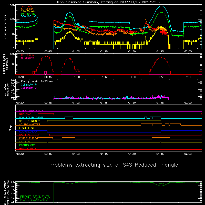Click the 02:00 time label under counts plot
Image resolution: width=205 pixels, height=205 pixels.
[188, 52]
